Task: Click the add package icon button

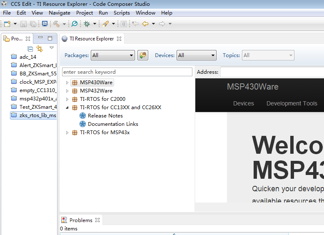Action: coord(143,55)
